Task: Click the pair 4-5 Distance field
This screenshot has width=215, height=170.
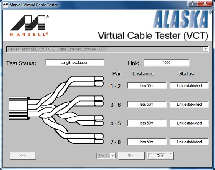Action: click(x=147, y=123)
